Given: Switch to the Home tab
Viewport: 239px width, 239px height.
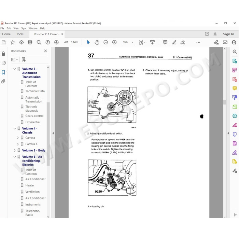Looking at the screenshot, I should pos(6,34).
